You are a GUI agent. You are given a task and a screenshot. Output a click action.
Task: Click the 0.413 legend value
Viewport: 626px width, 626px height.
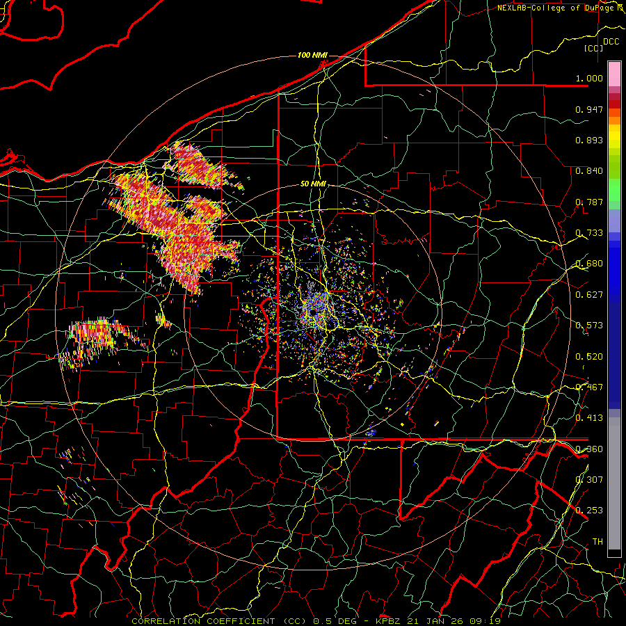(589, 418)
